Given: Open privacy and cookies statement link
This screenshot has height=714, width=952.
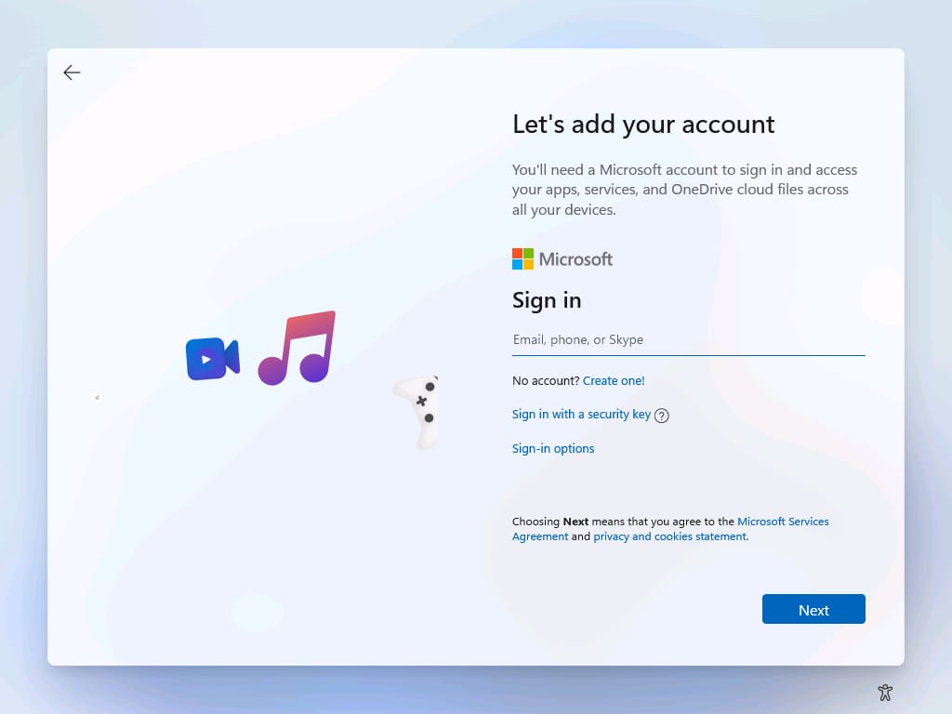Looking at the screenshot, I should tap(669, 536).
